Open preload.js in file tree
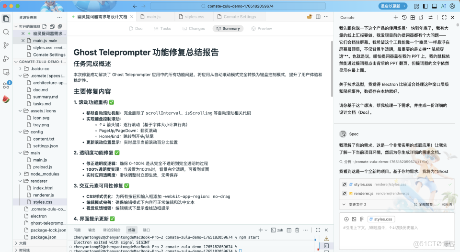Image resolution: width=460 pixels, height=252 pixels. pos(43,167)
